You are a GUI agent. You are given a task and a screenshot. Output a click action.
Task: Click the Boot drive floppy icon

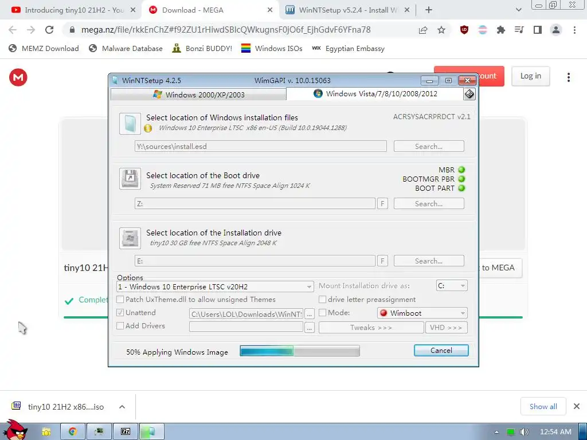tap(130, 179)
